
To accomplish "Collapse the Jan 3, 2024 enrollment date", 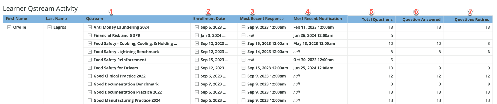I will point(197,35).
